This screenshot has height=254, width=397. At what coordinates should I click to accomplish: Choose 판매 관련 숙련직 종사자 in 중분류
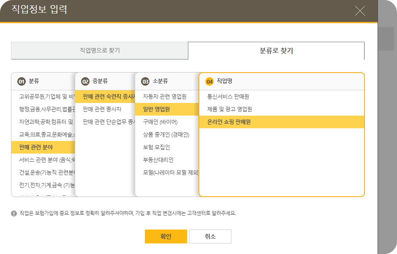click(105, 96)
